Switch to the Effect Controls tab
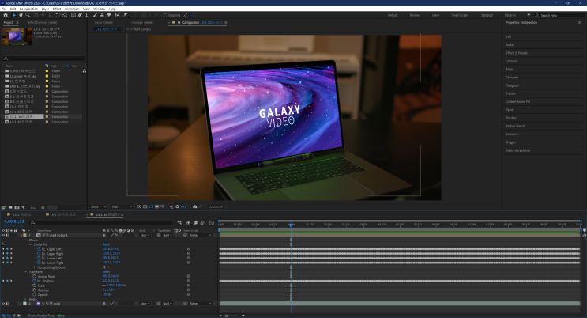Image resolution: width=587 pixels, height=318 pixels. point(41,23)
